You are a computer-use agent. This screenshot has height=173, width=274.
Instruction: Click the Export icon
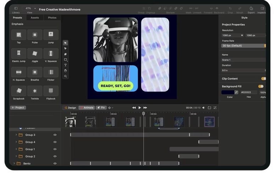(251, 8)
